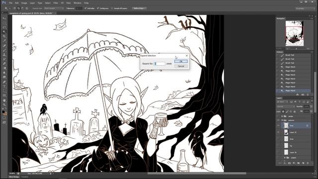The image size is (318, 179).
Task: Open the Image menu
Action: [x=24, y=3]
